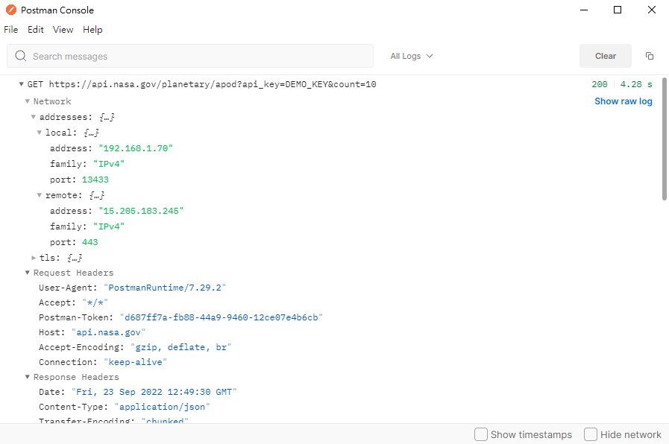Image resolution: width=669 pixels, height=444 pixels.
Task: Clear the console with Clear button
Action: coord(605,56)
